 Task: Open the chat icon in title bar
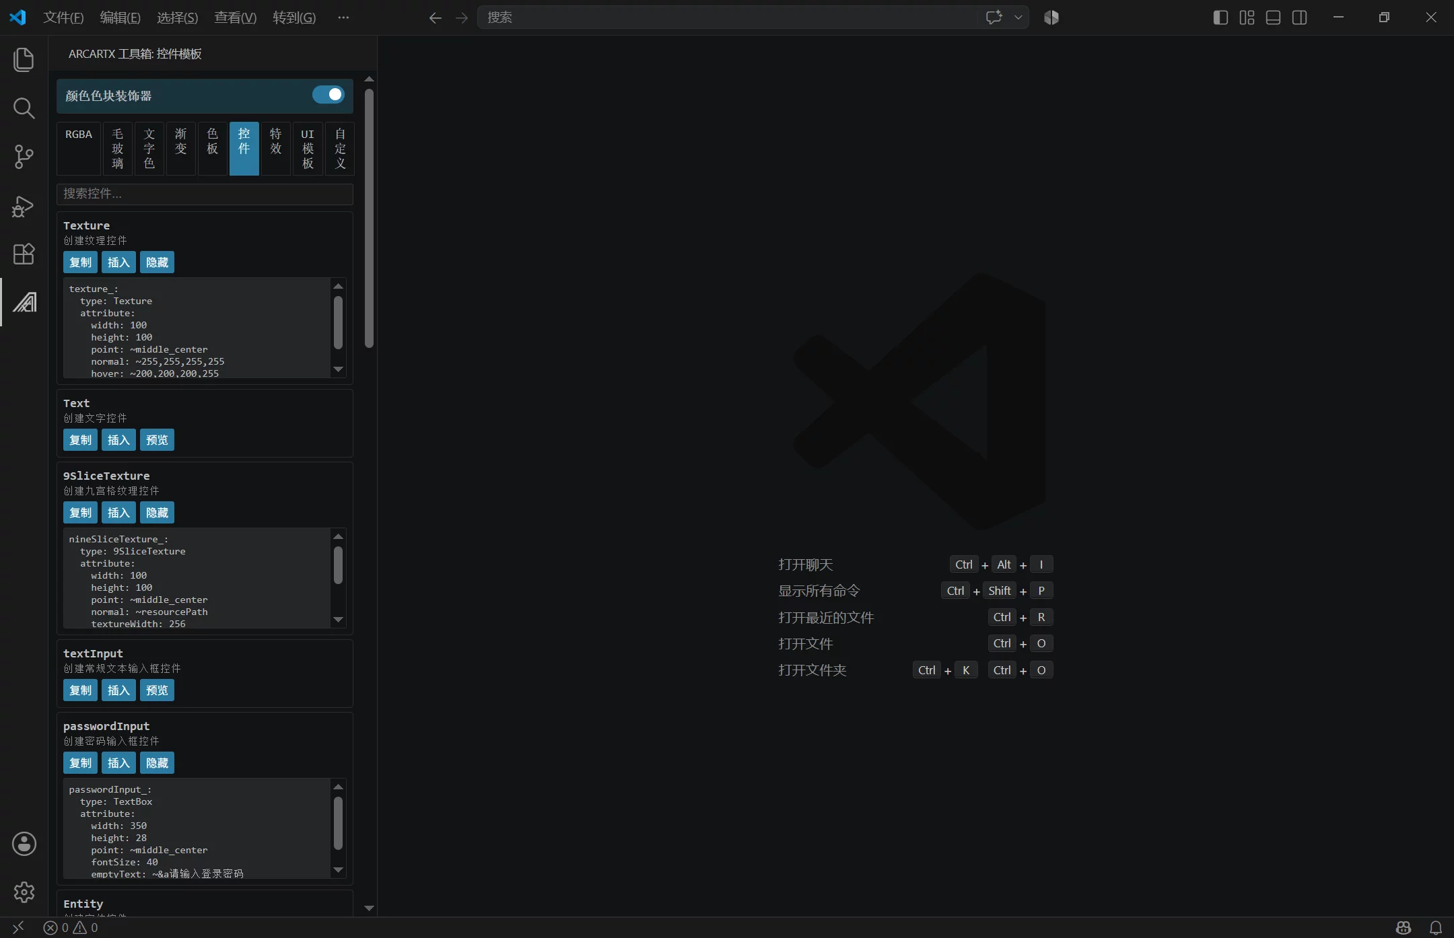(994, 17)
